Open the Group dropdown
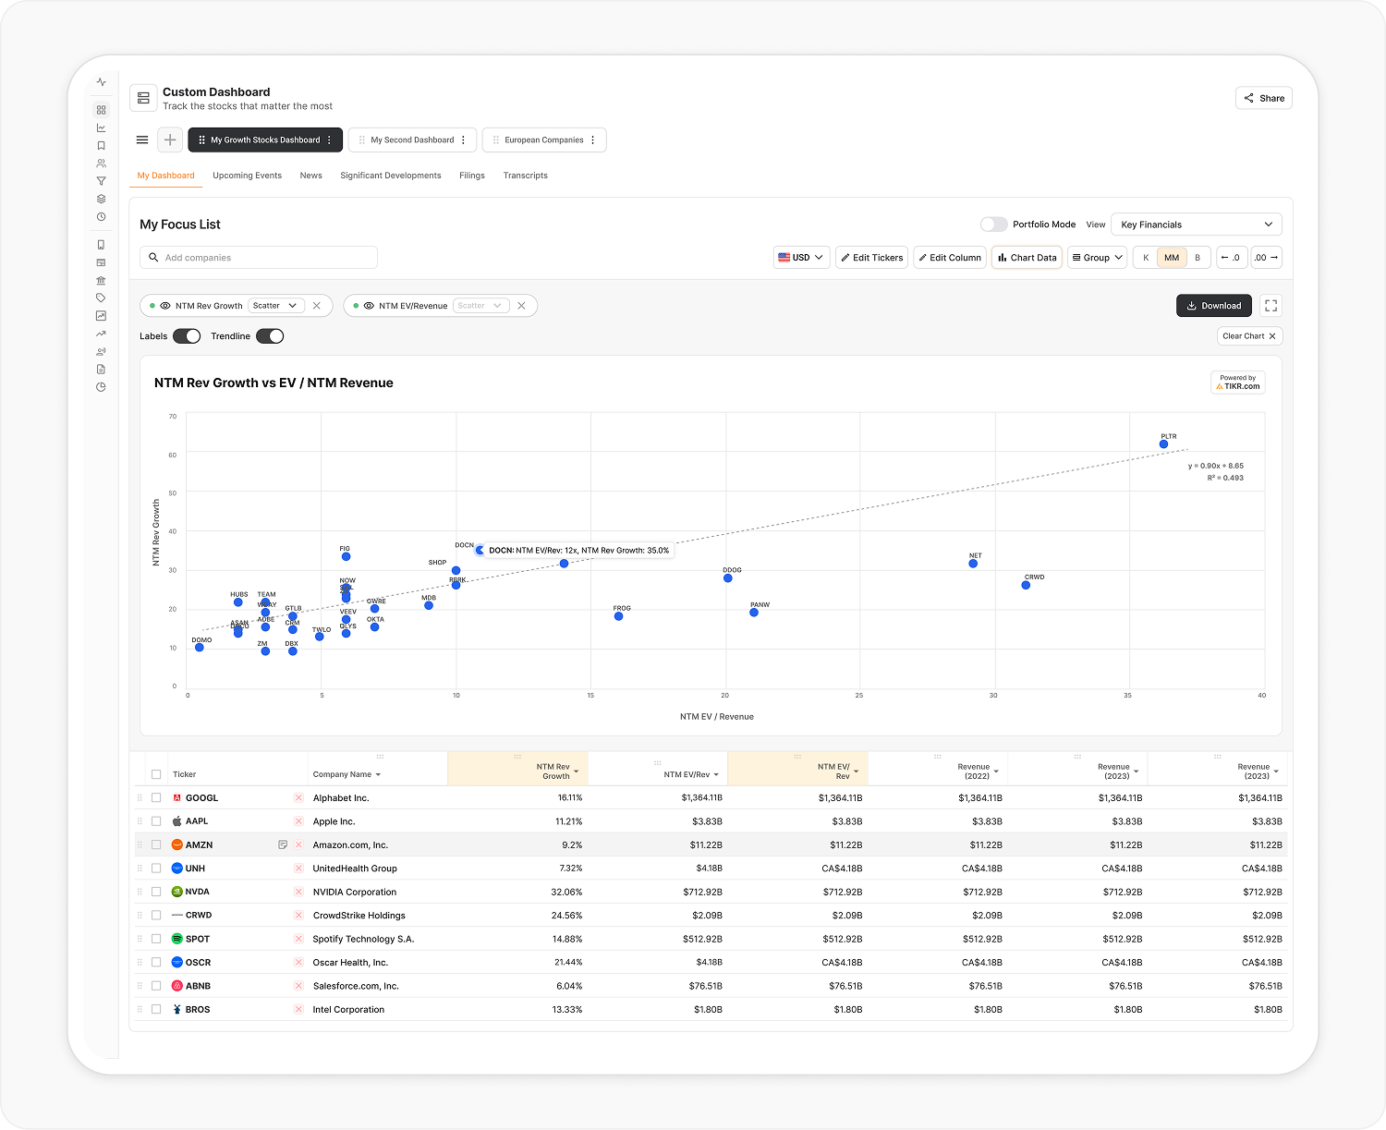This screenshot has height=1130, width=1386. 1098,258
